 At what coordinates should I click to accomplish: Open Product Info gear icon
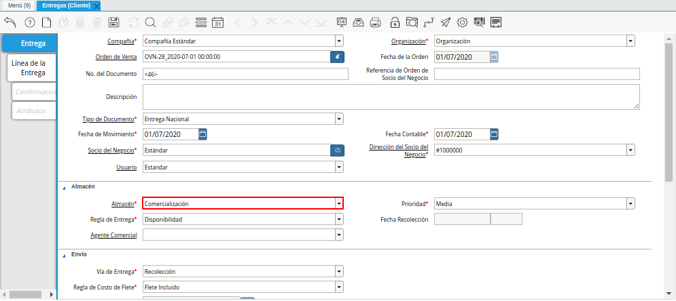[462, 22]
